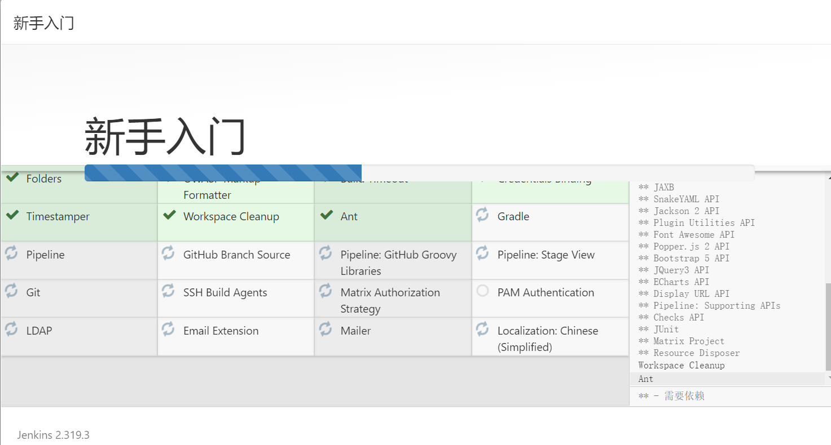Click the PAM Authentication text

pyautogui.click(x=546, y=292)
